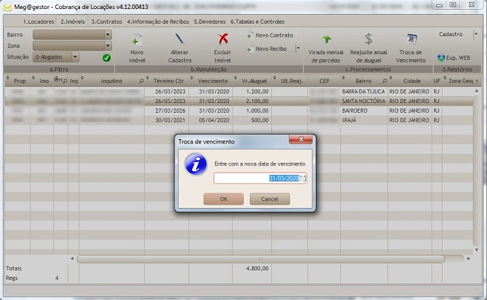Close the Troca de vencimento dialog
The height and width of the screenshot is (300, 487).
point(301,140)
